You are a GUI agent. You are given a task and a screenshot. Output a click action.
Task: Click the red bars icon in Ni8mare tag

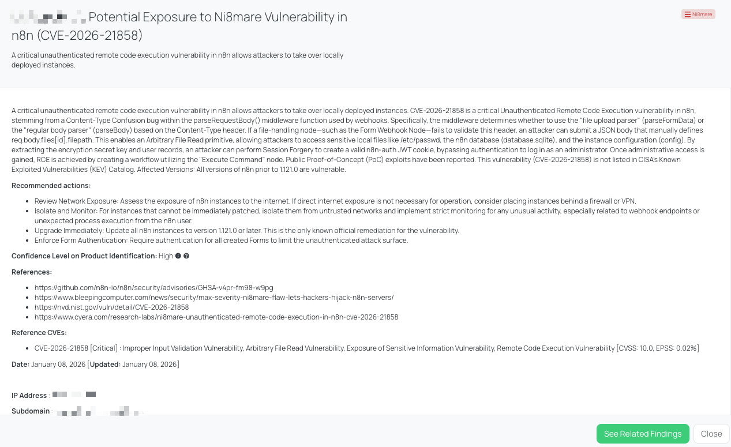point(687,14)
